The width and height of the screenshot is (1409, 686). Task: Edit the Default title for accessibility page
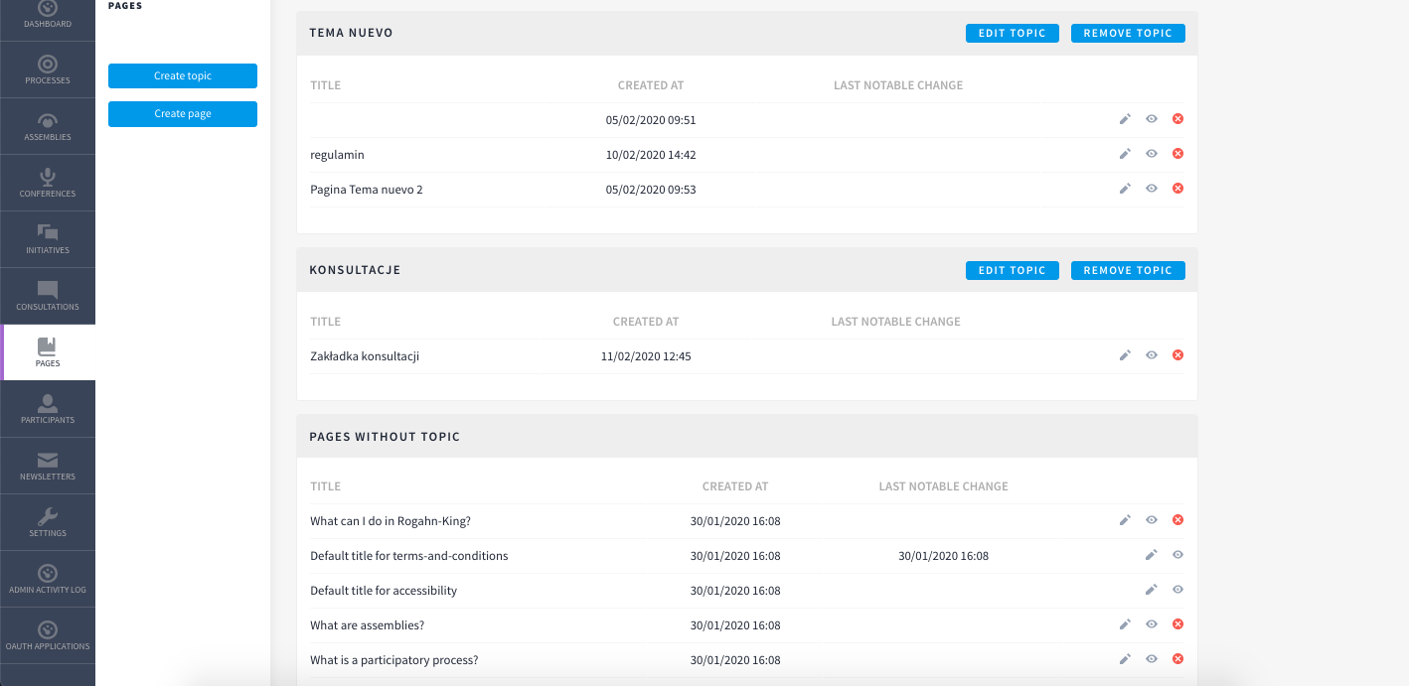(x=1151, y=590)
